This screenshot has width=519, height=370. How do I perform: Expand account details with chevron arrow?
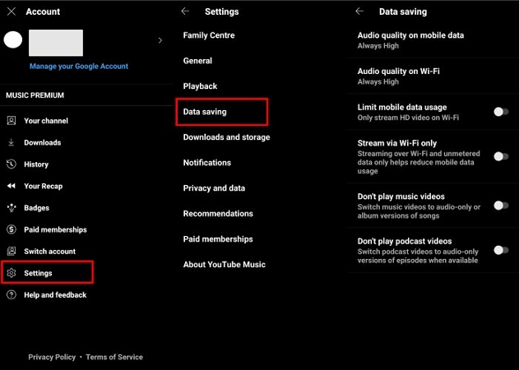point(160,39)
